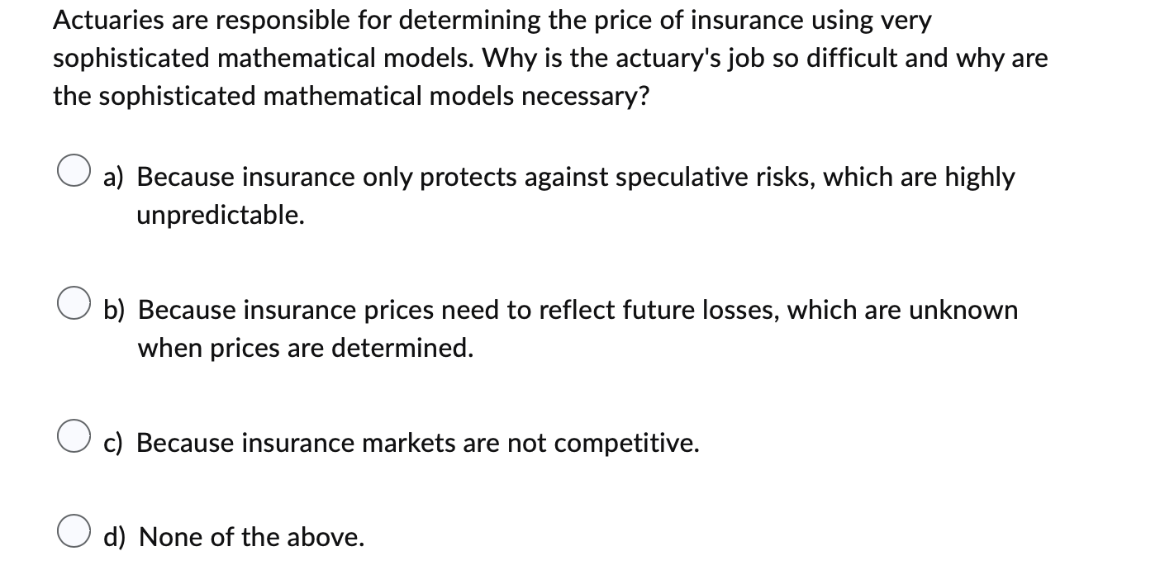Click the 'b)' option letter
Viewport: 1160px width, 575px height.
click(x=115, y=311)
